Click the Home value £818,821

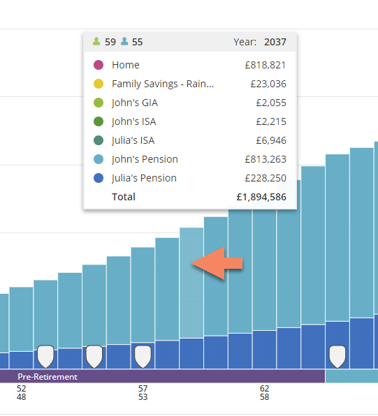click(266, 65)
